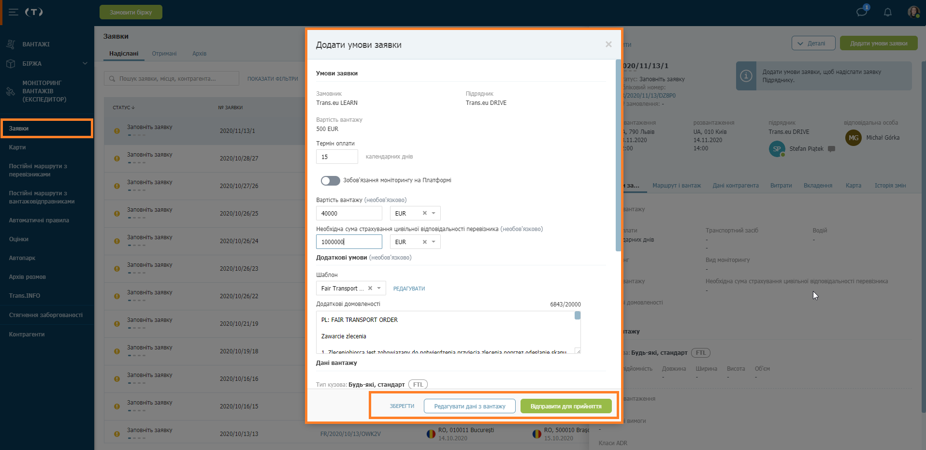Image resolution: width=926 pixels, height=450 pixels.
Task: Open Автоматичні правила in the sidebar
Action: pyautogui.click(x=39, y=220)
